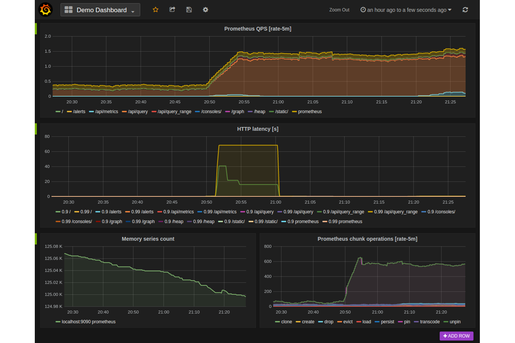The height and width of the screenshot is (343, 515).
Task: Refresh the dashboard
Action: tap(465, 10)
